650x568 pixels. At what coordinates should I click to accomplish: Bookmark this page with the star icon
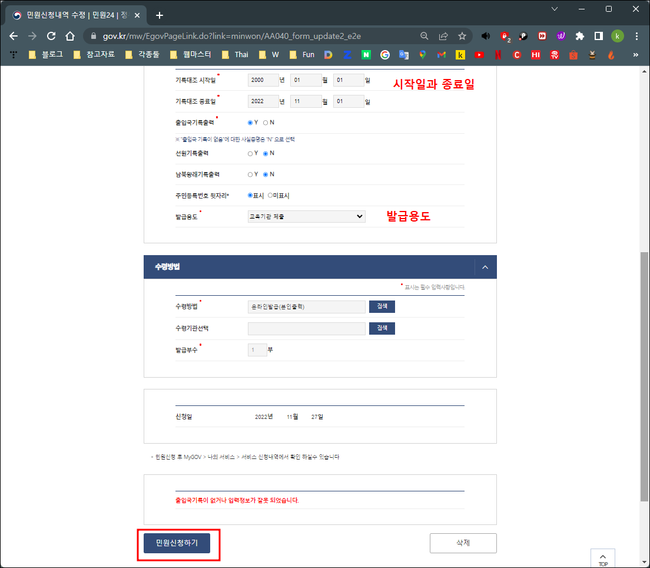click(x=462, y=36)
